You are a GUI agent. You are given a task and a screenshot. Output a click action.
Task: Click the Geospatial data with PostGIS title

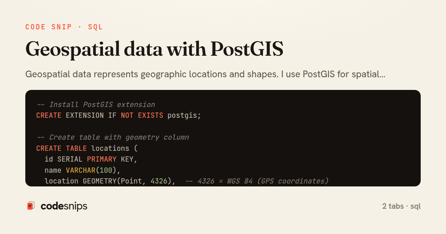154,49
